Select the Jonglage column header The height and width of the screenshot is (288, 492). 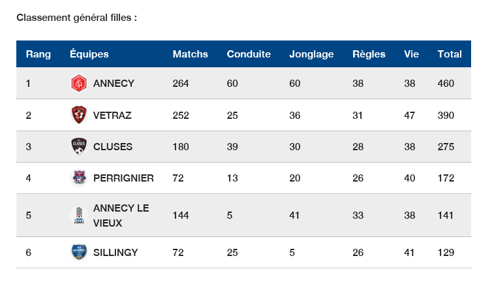click(x=311, y=54)
